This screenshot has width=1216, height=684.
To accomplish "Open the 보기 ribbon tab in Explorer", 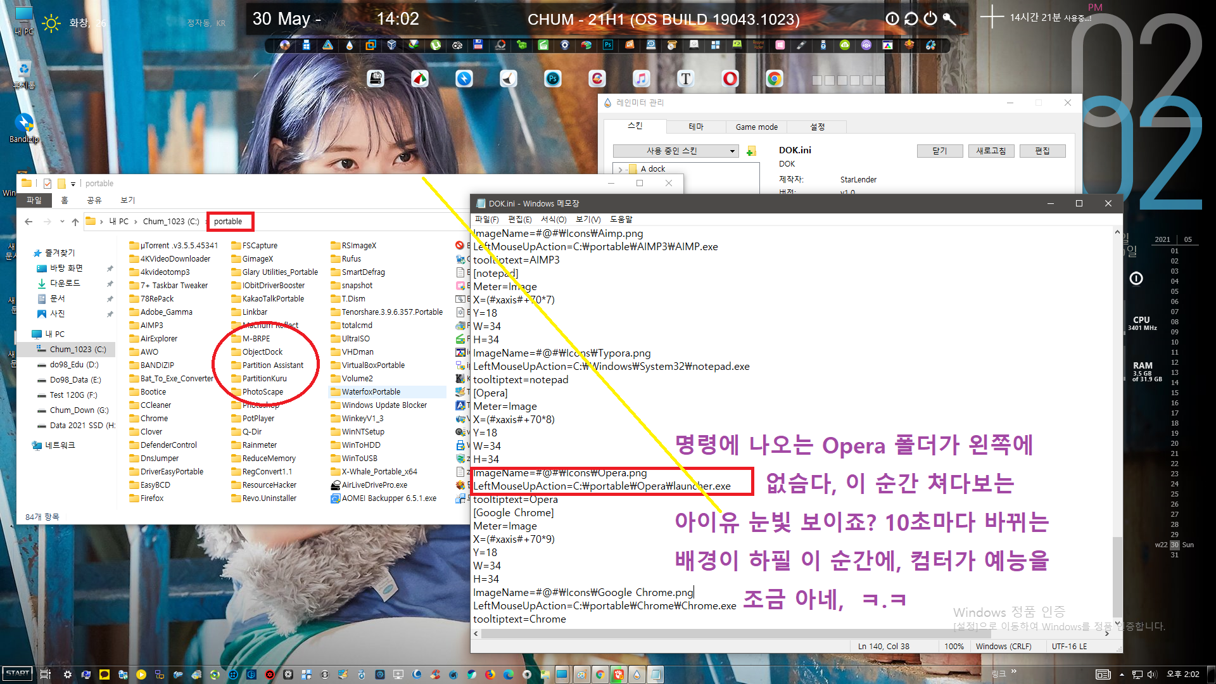I will click(128, 200).
